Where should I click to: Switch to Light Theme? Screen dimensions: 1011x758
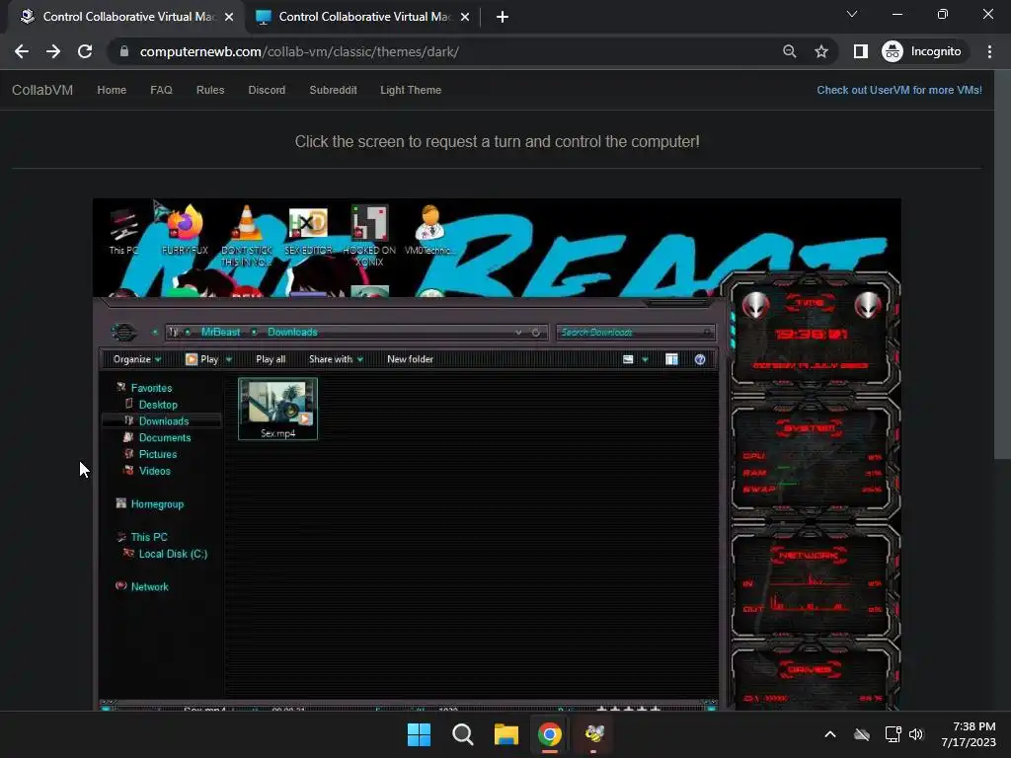pyautogui.click(x=411, y=90)
